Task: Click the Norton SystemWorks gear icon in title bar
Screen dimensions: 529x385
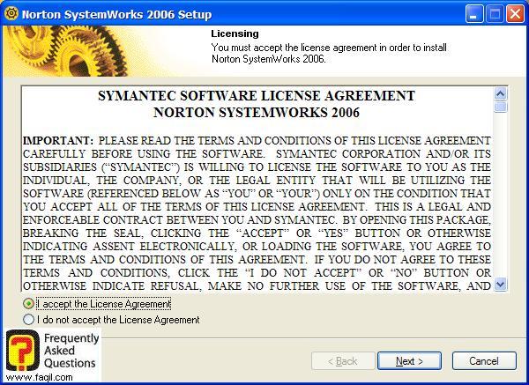Action: 11,14
